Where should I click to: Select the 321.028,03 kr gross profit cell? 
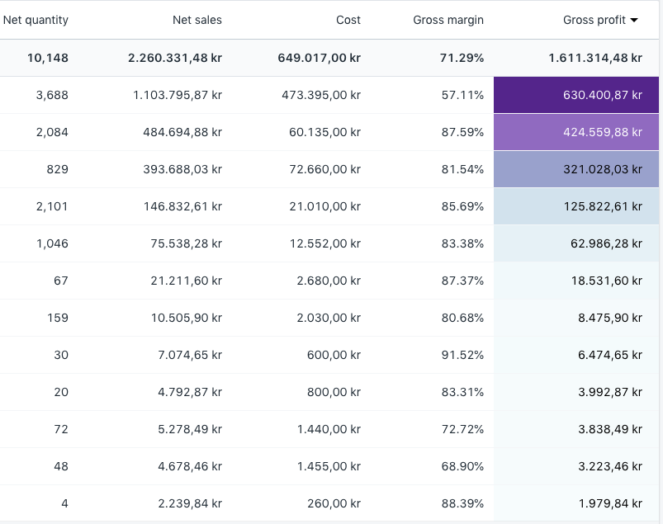(x=602, y=169)
